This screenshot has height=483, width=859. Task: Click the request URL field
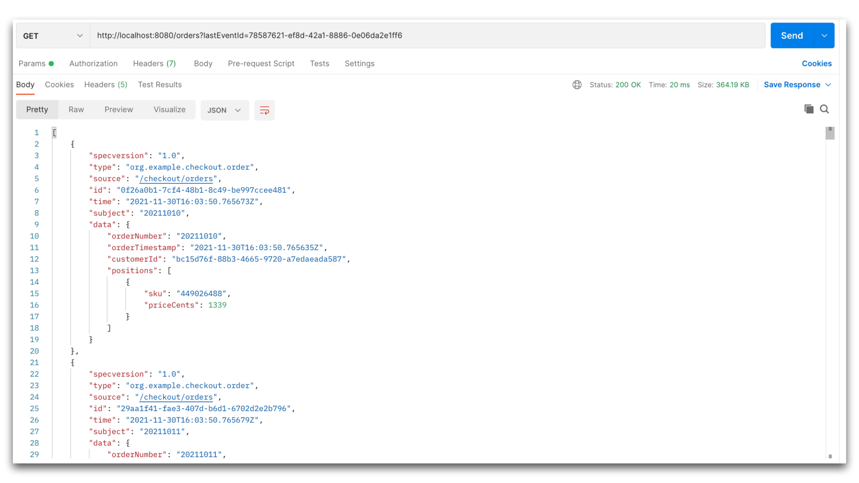pos(427,35)
